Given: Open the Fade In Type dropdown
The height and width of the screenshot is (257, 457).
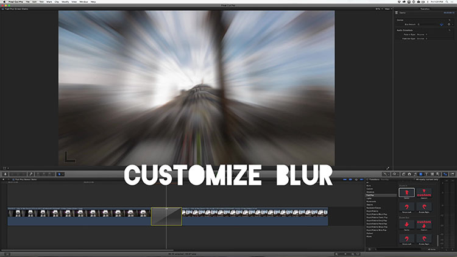Looking at the screenshot, I should pos(422,34).
